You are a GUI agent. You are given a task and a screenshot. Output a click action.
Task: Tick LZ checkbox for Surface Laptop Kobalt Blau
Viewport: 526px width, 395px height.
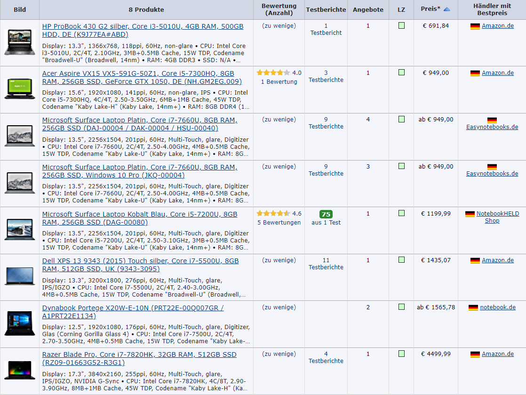(x=401, y=213)
